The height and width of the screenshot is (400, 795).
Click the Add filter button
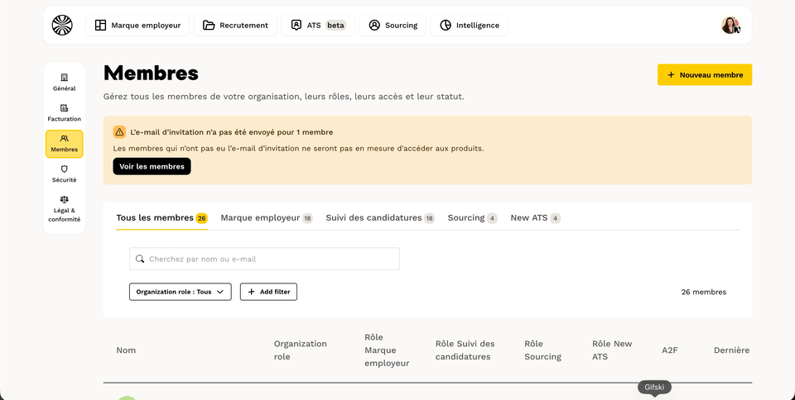click(x=268, y=292)
